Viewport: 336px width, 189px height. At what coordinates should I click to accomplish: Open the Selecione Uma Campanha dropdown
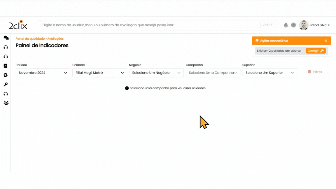point(213,73)
